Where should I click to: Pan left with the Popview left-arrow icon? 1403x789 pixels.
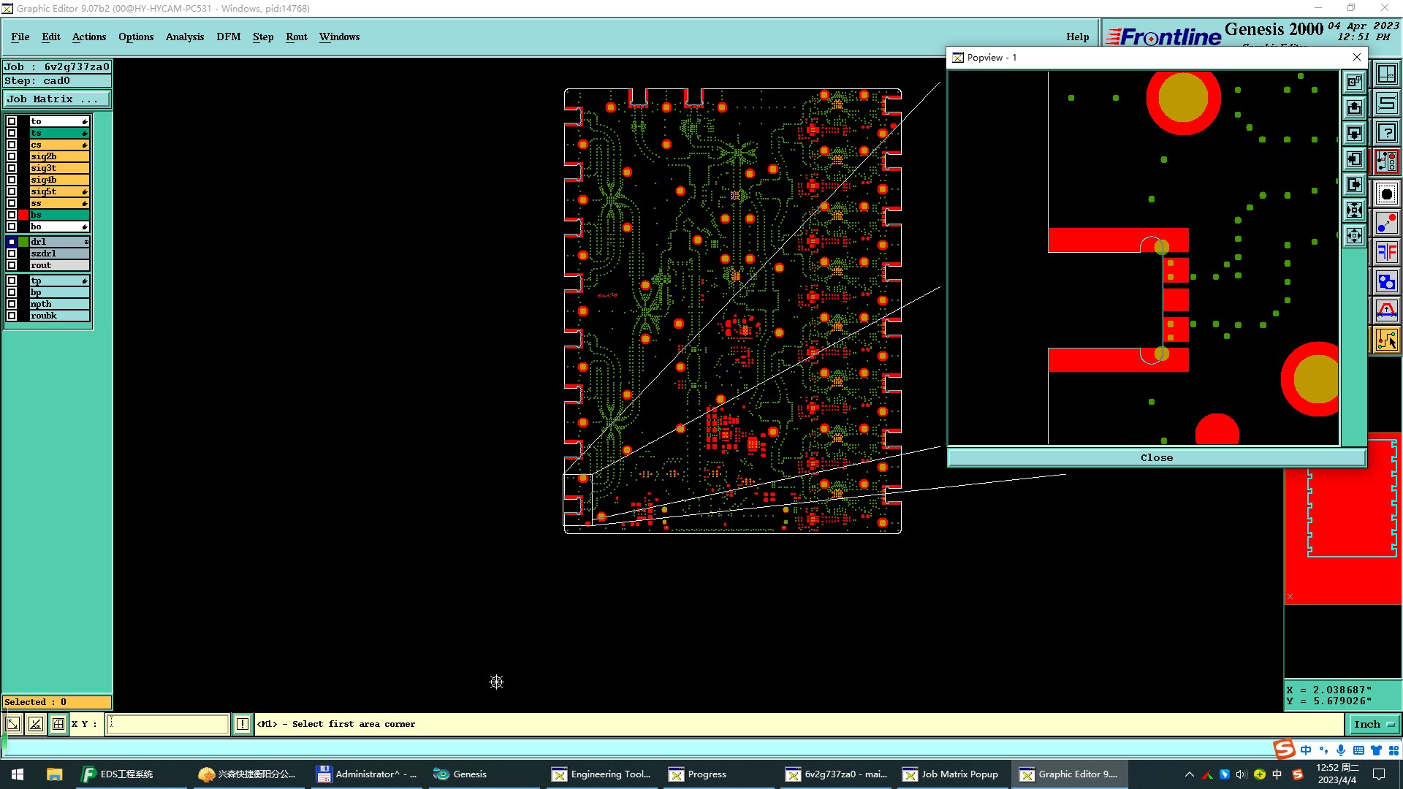tap(1354, 159)
